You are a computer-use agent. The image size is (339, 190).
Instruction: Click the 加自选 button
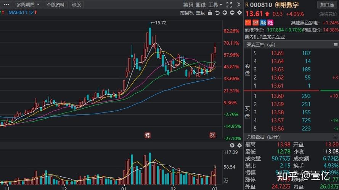pyautogui.click(x=327, y=5)
